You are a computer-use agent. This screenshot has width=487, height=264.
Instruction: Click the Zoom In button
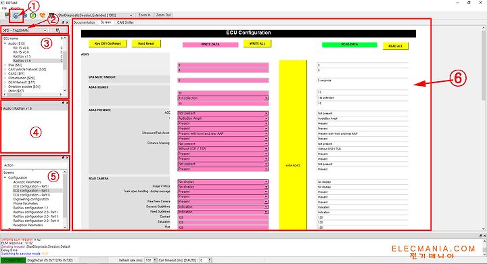tap(145, 15)
